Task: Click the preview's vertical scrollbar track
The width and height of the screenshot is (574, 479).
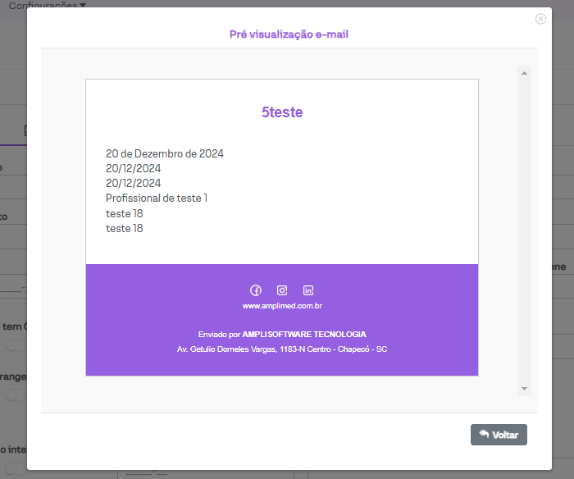Action: pyautogui.click(x=524, y=230)
